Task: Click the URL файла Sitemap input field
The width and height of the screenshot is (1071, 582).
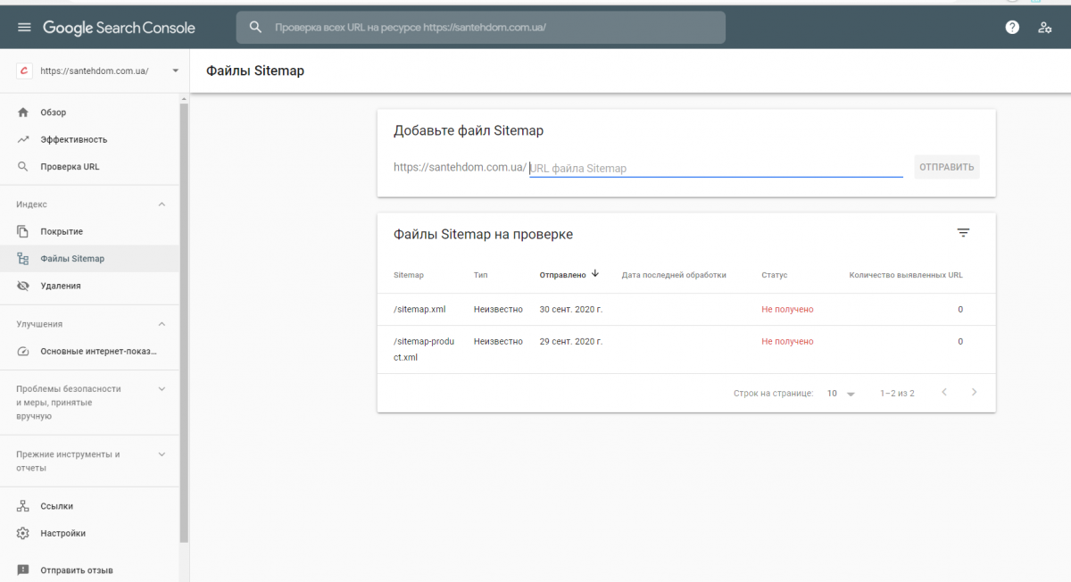Action: (x=716, y=168)
